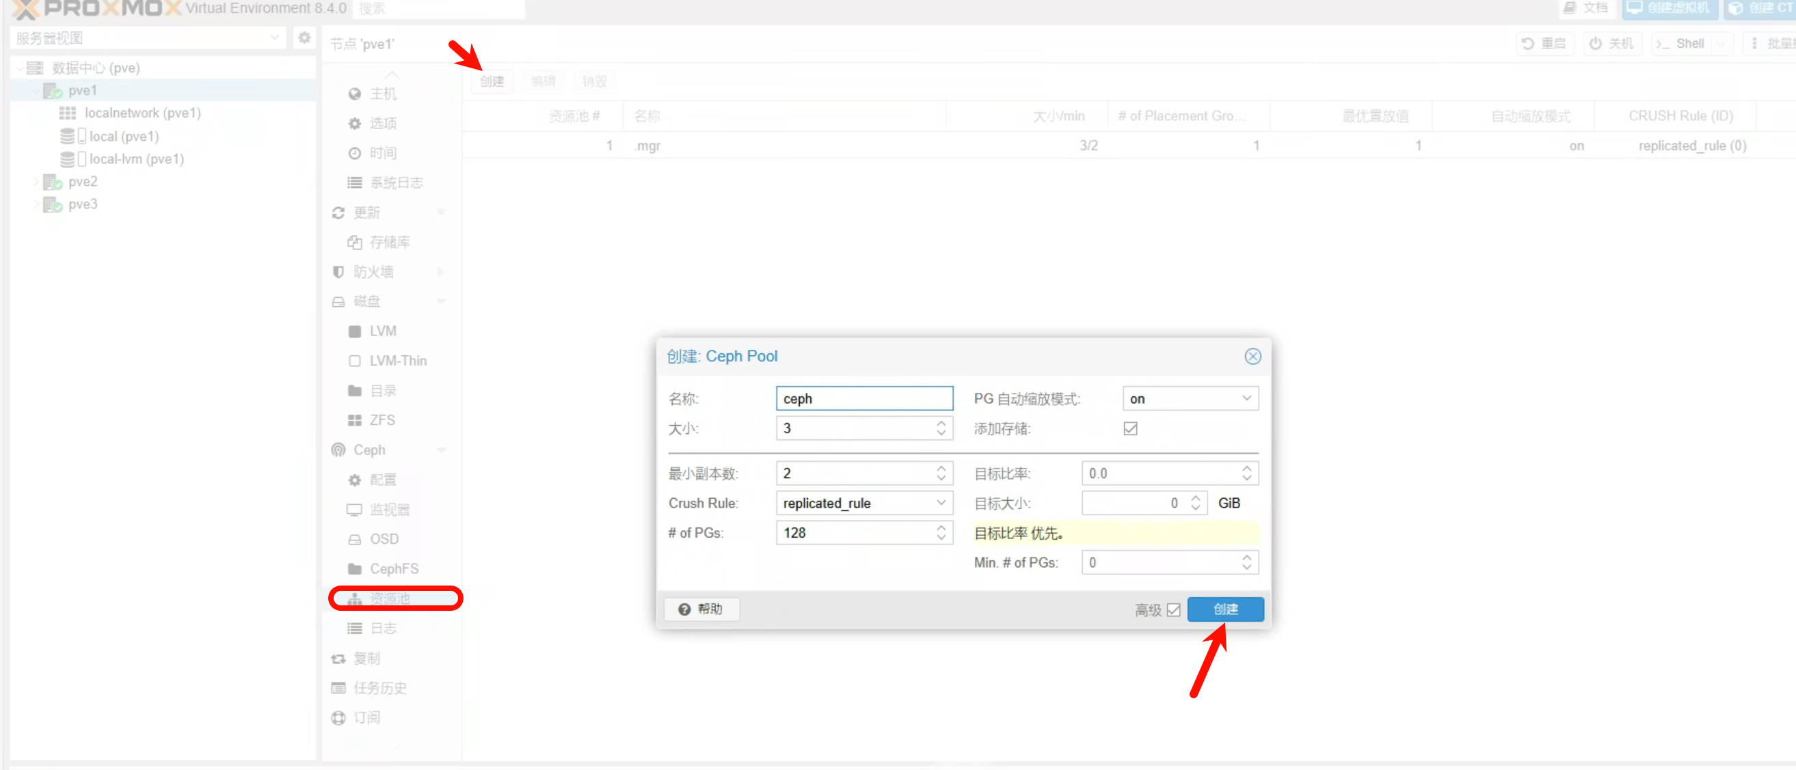Screen dimensions: 1796x770
Task: Increase the # of PGs stepper
Action: click(941, 527)
